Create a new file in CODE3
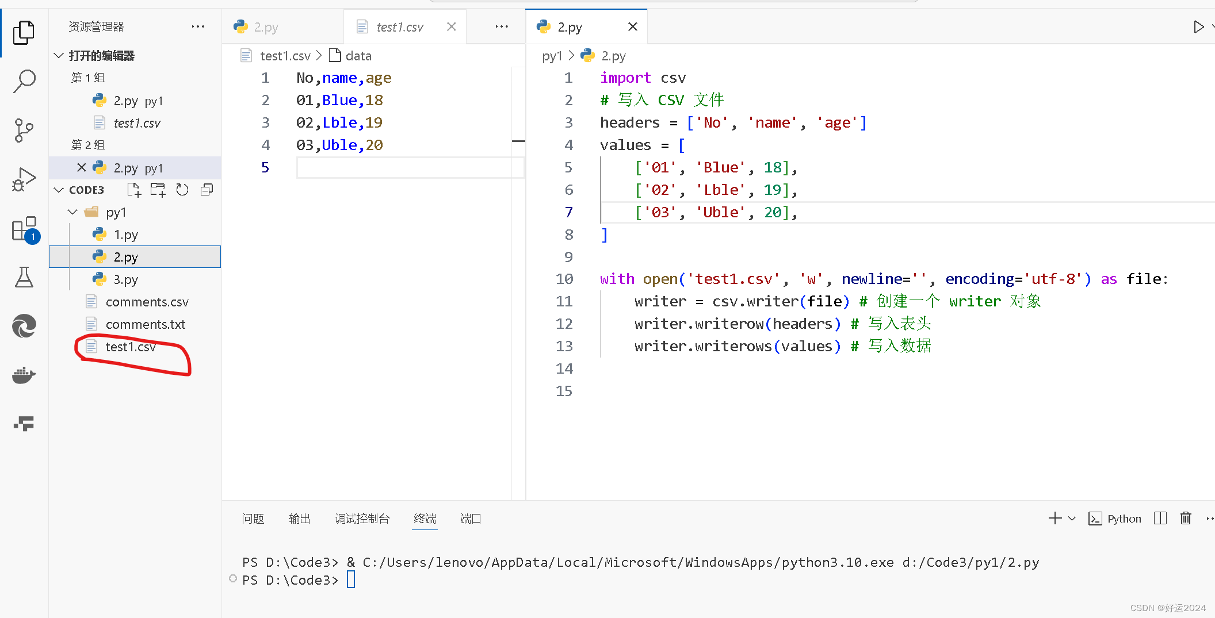1215x618 pixels. click(x=133, y=190)
